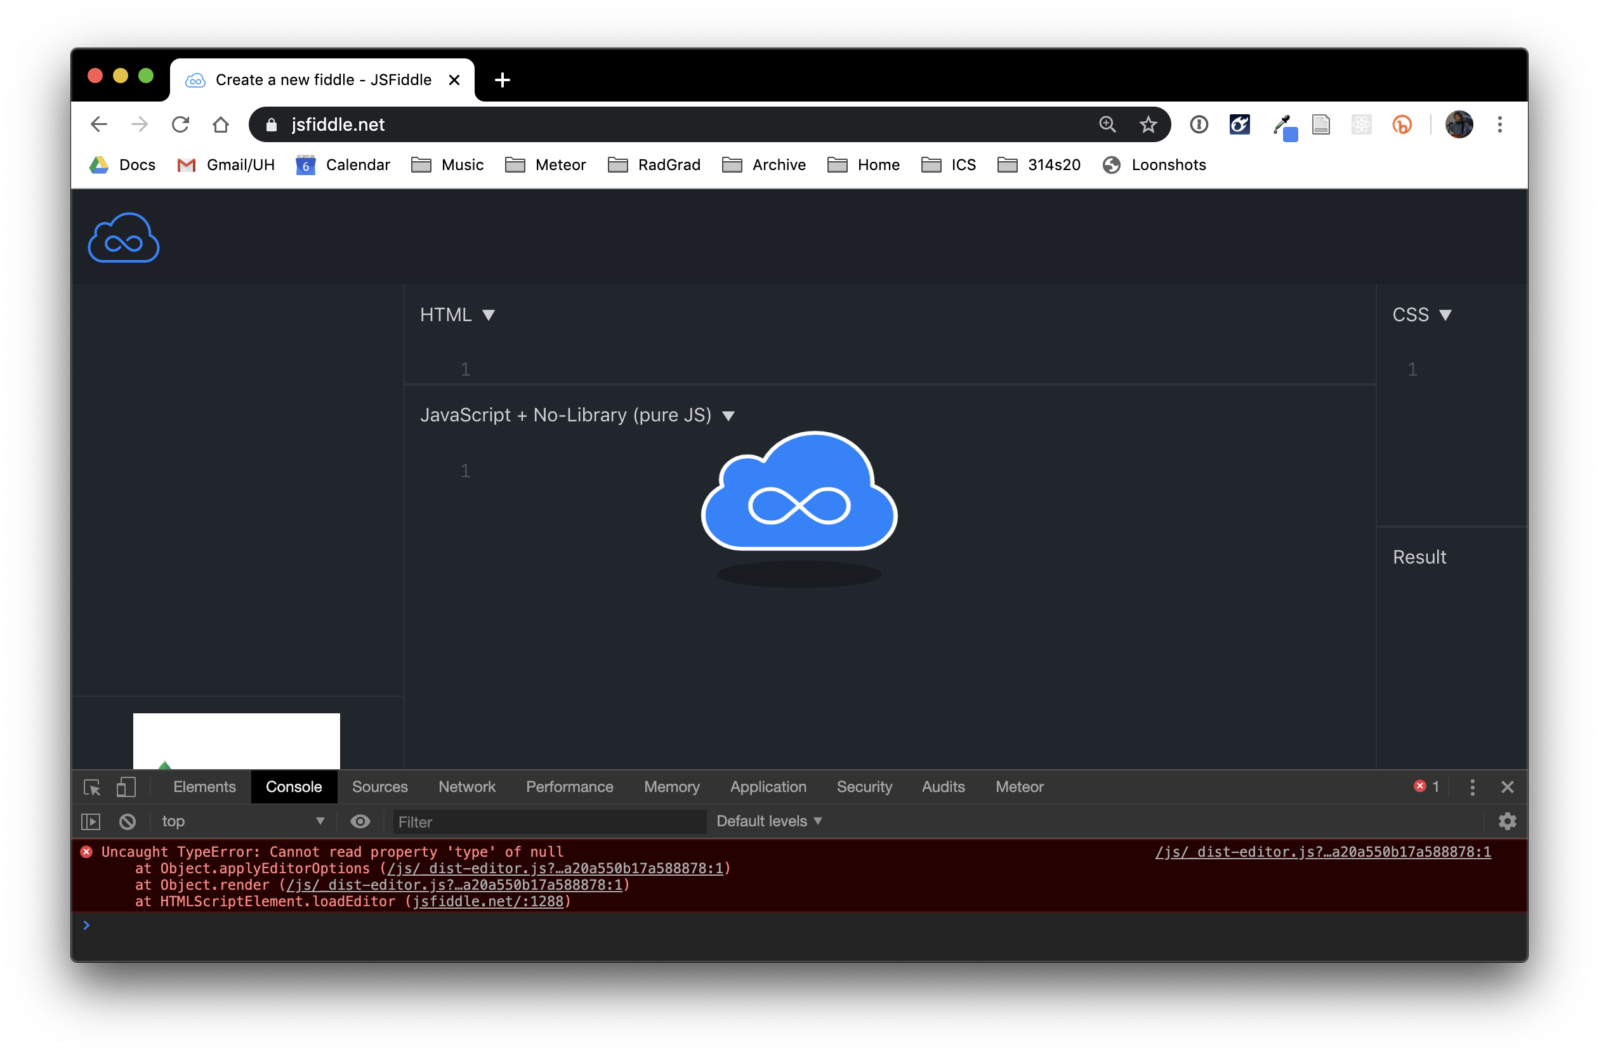1599x1056 pixels.
Task: Open console settings gear
Action: pyautogui.click(x=1507, y=821)
